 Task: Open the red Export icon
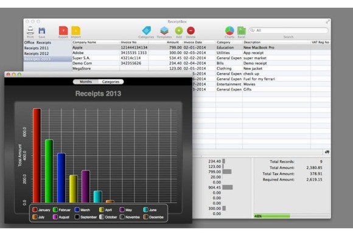pyautogui.click(x=63, y=30)
